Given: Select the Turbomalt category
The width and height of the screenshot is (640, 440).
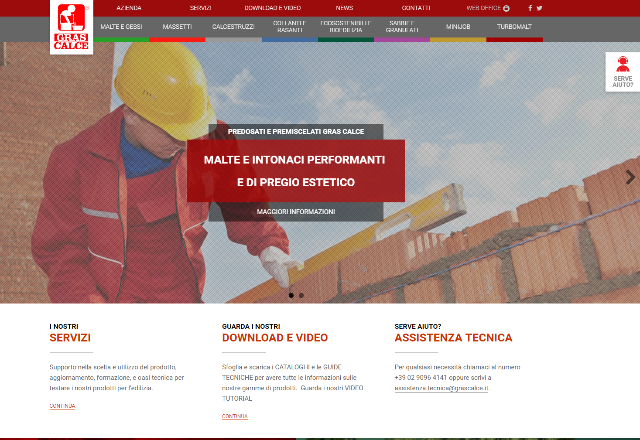Looking at the screenshot, I should tap(514, 27).
